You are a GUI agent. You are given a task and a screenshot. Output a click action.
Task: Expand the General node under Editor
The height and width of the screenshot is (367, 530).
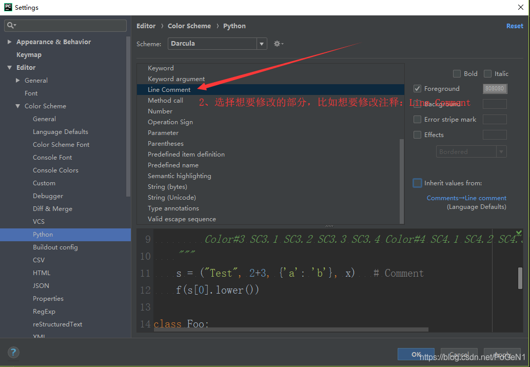[x=18, y=81]
